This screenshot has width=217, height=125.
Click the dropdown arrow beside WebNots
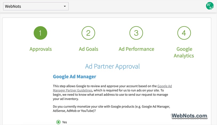point(65,6)
